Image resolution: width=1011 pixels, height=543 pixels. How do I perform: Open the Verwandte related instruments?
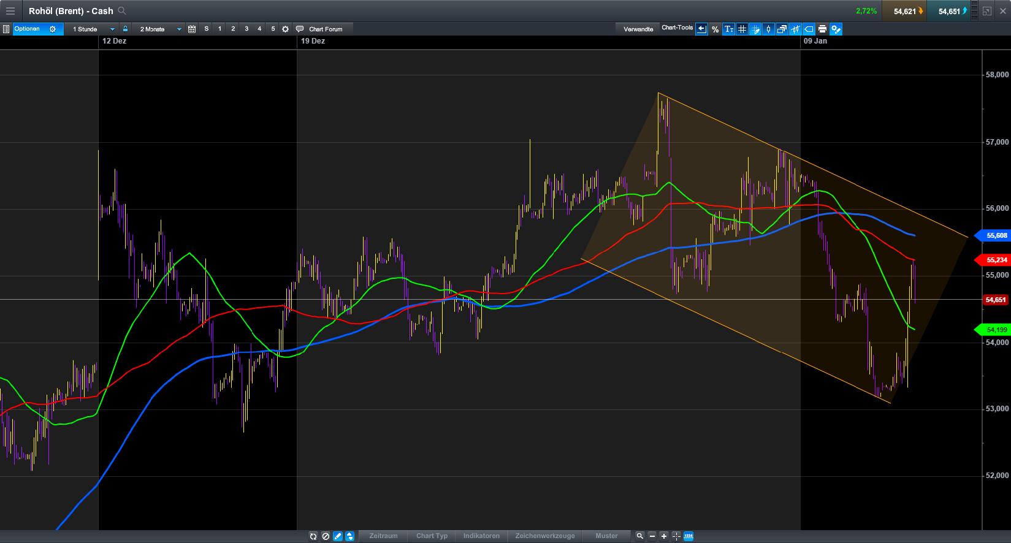pyautogui.click(x=638, y=29)
